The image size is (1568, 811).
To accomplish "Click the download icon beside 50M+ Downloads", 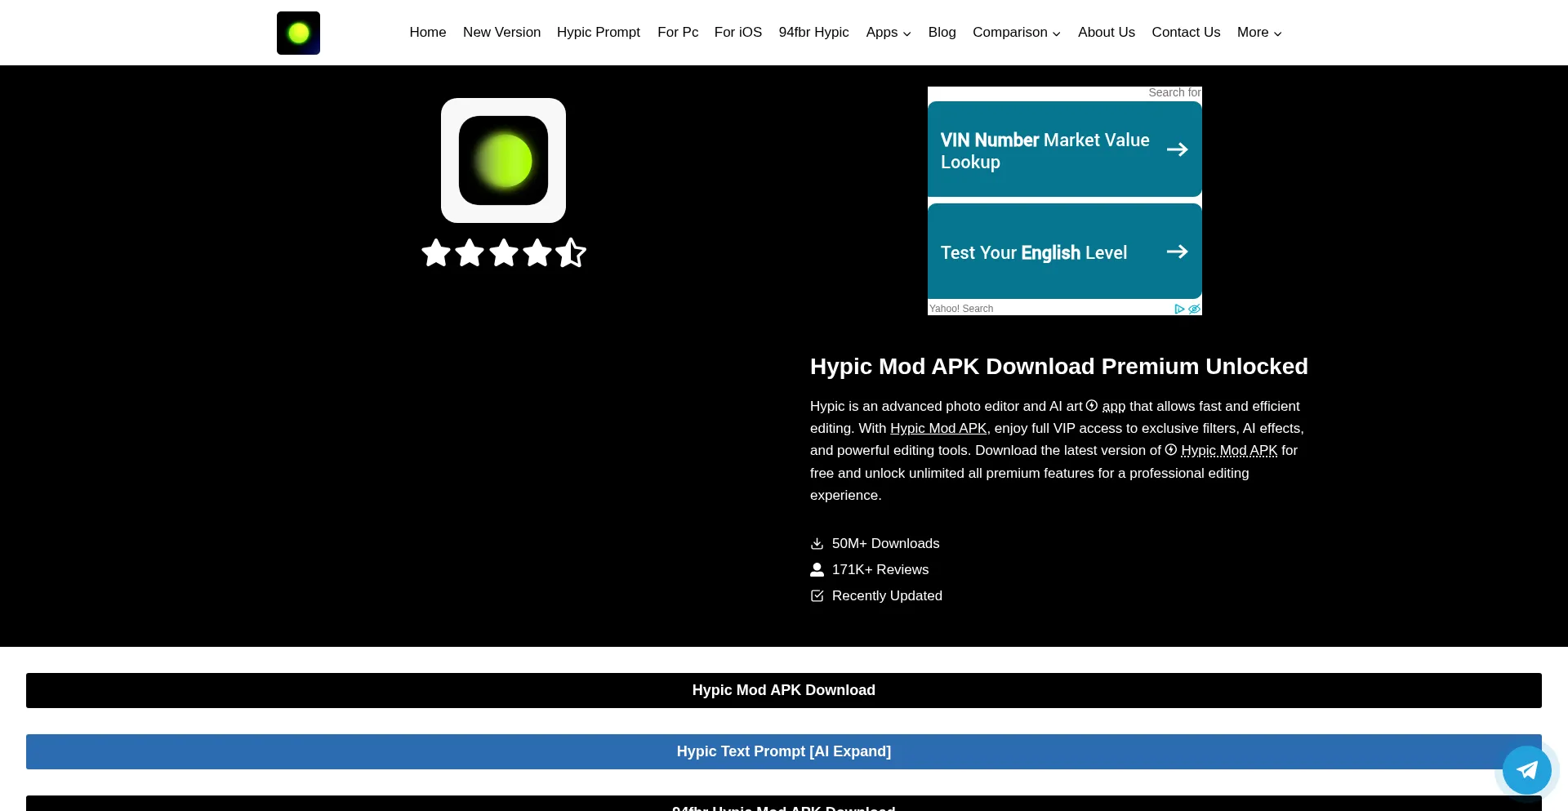I will [x=817, y=544].
